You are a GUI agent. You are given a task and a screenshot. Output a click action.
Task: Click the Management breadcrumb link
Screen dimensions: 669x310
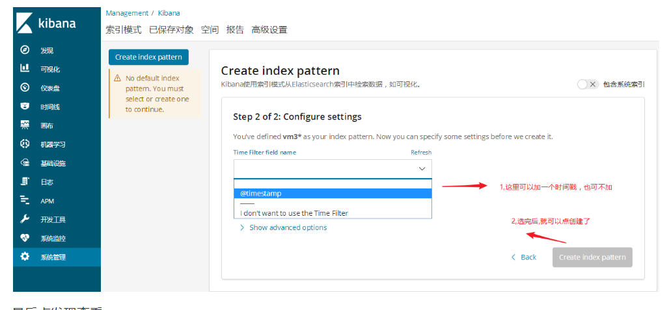tap(127, 13)
